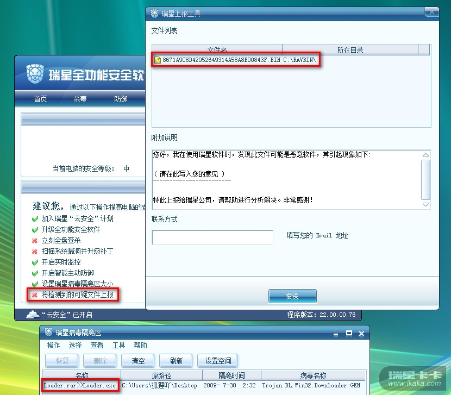
Task: Select the .BIN file icon in file list
Action: [x=158, y=60]
